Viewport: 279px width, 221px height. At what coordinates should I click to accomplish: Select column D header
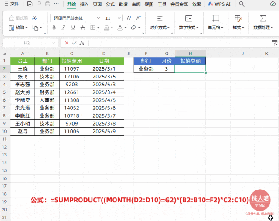(x=104, y=54)
